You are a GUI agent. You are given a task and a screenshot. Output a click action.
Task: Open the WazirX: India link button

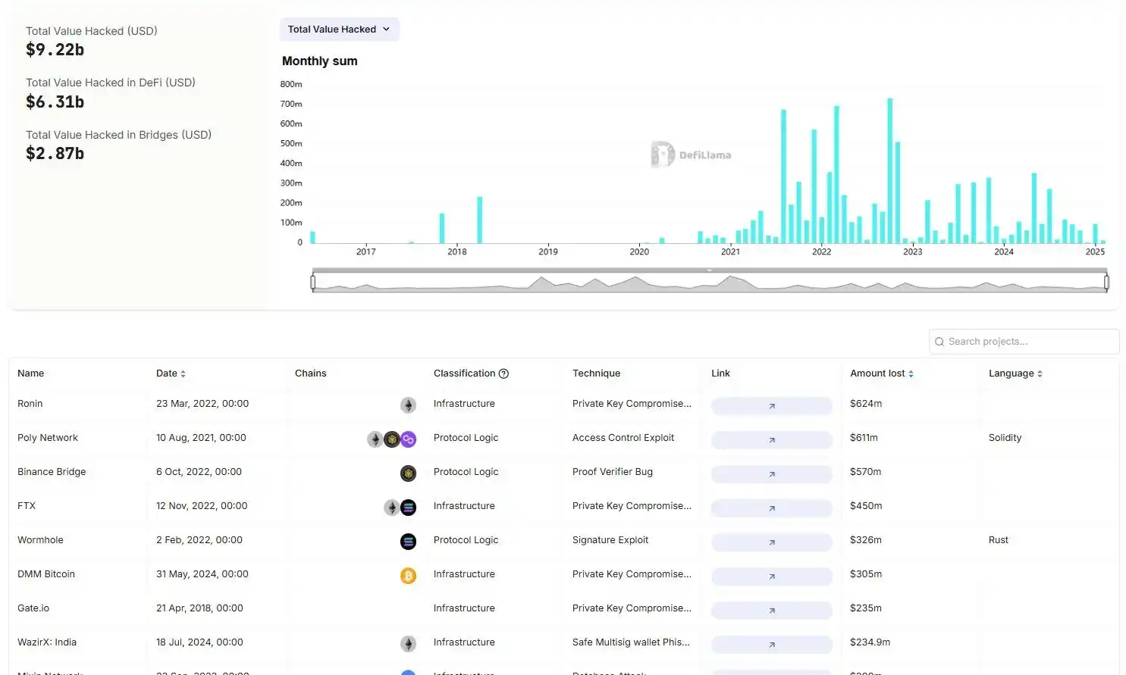[x=771, y=645]
